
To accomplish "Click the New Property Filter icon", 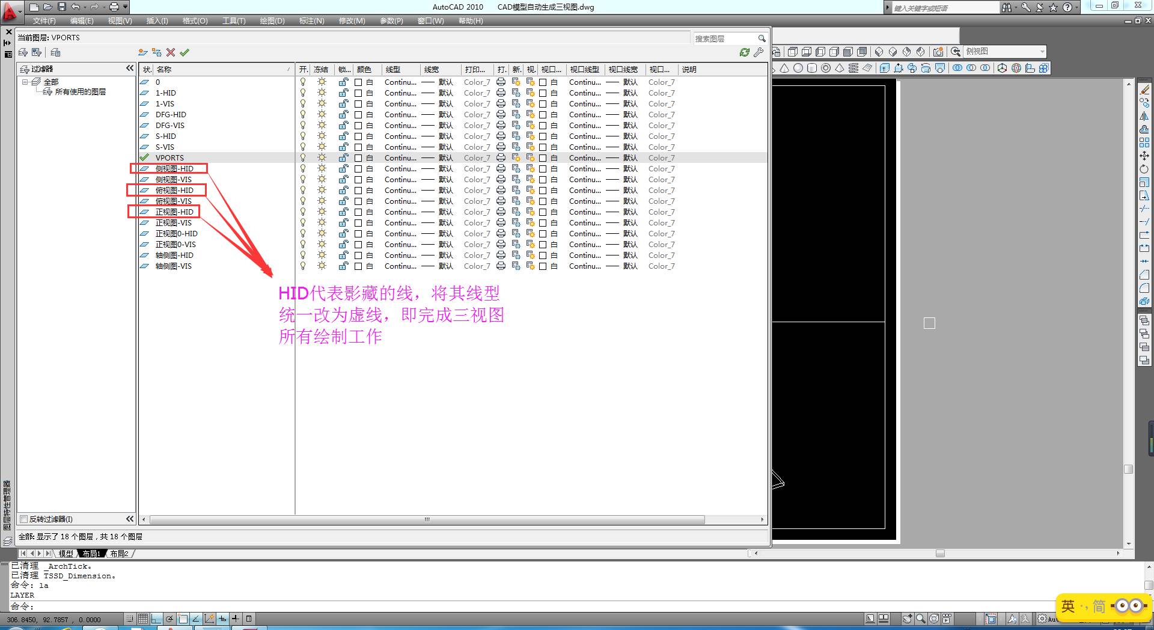I will pos(23,52).
